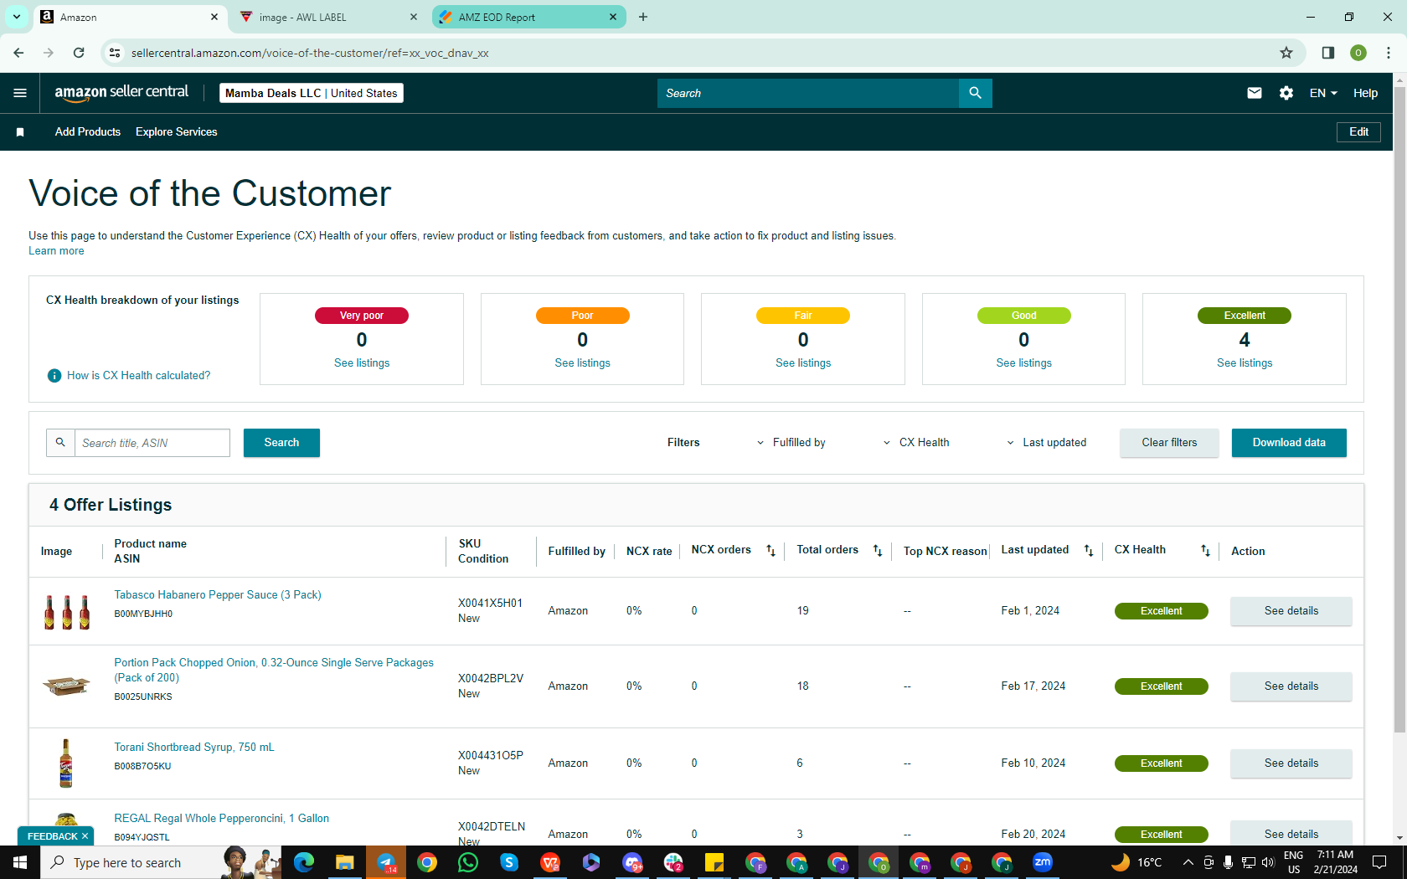
Task: Open the Explore Services menu item
Action: click(177, 132)
